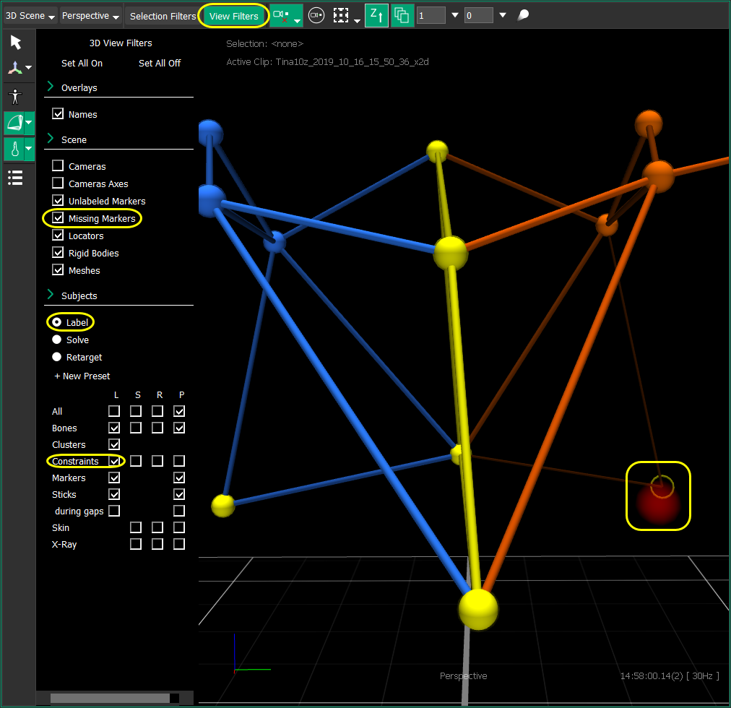The height and width of the screenshot is (708, 731).
Task: Enable the Cameras checkbox
Action: pyautogui.click(x=58, y=166)
